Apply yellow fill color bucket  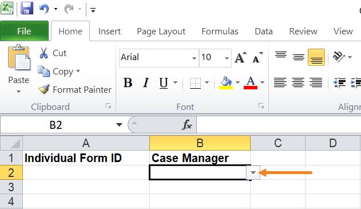click(226, 83)
